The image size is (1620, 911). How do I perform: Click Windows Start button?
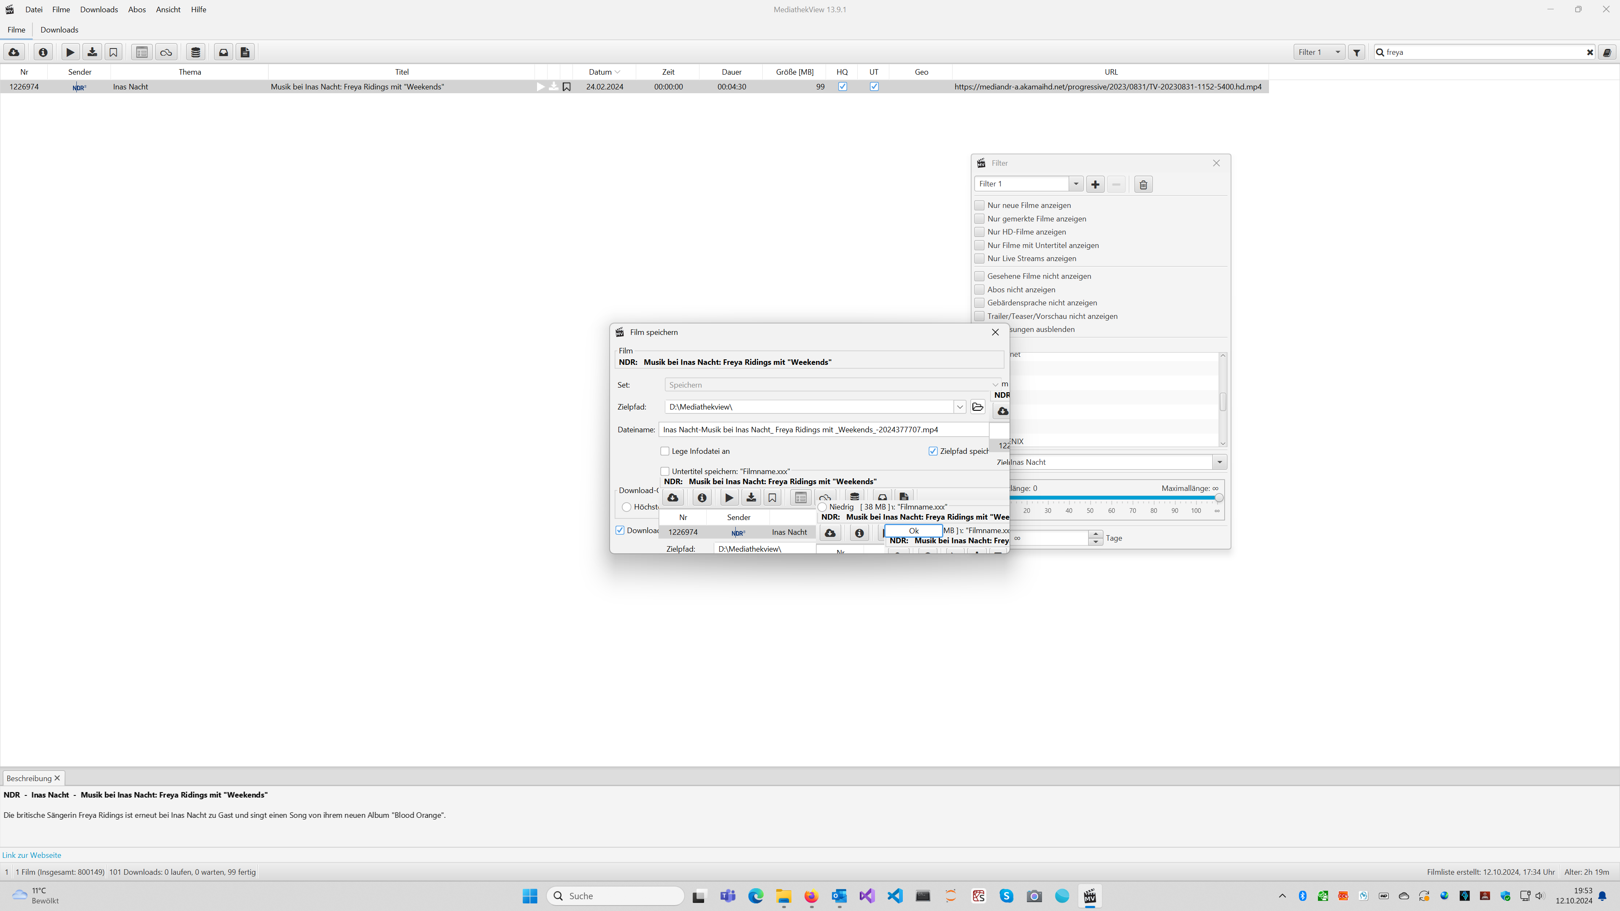coord(529,896)
